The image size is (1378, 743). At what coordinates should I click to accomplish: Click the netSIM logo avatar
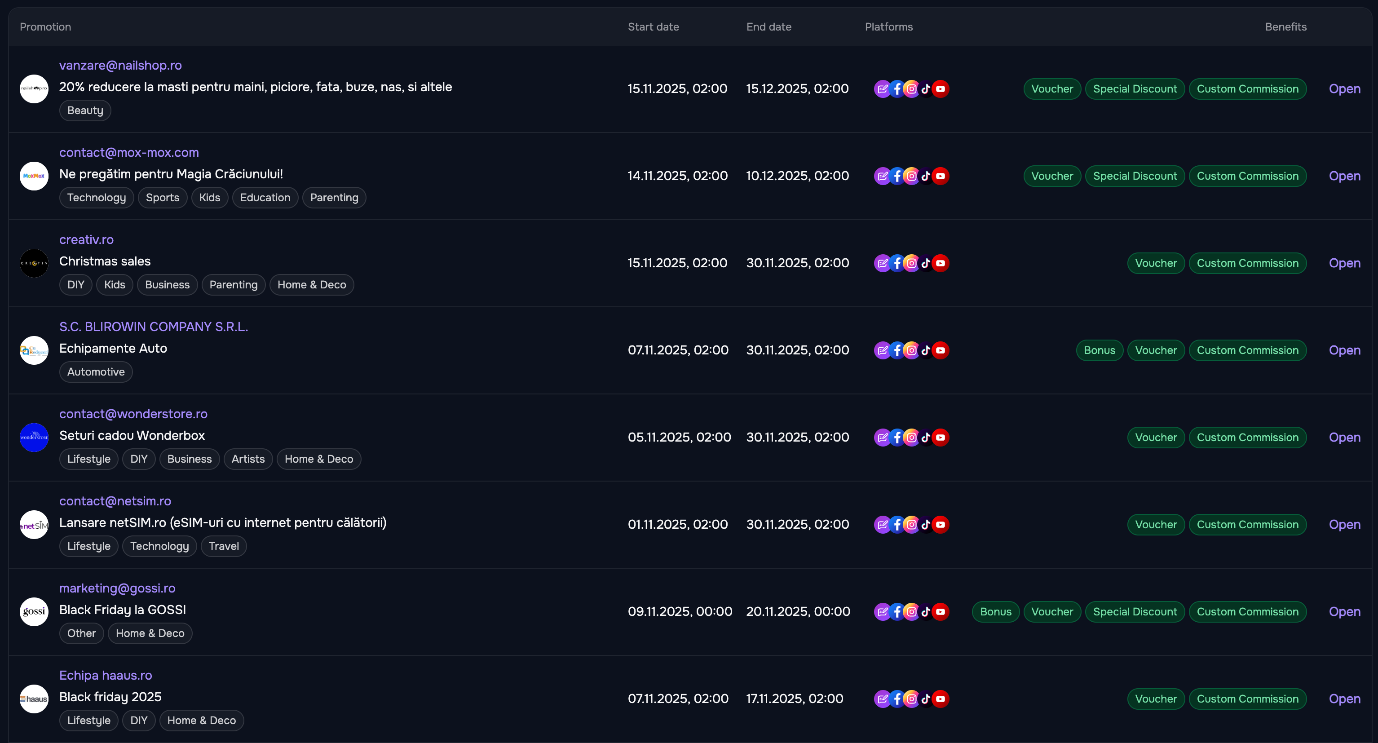click(34, 525)
